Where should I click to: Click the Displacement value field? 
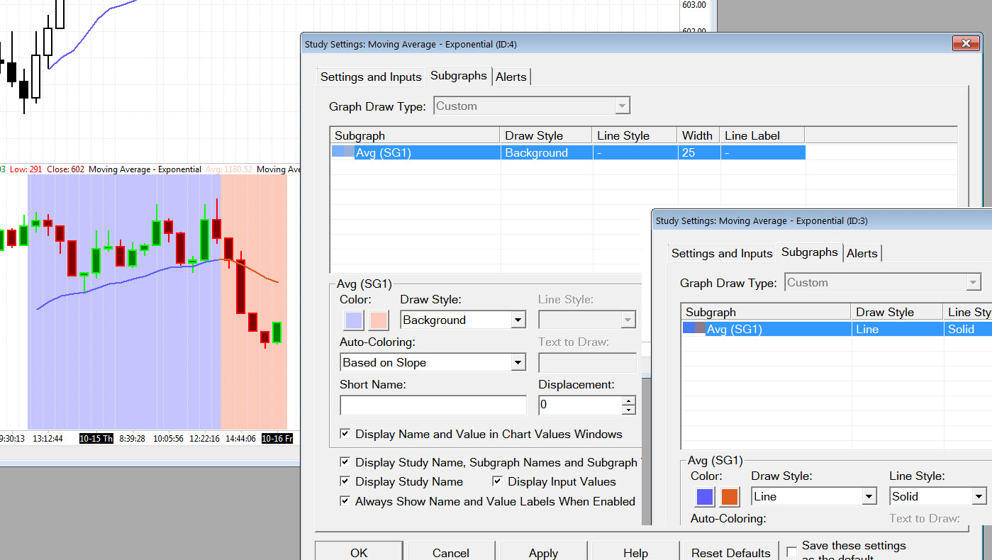580,405
